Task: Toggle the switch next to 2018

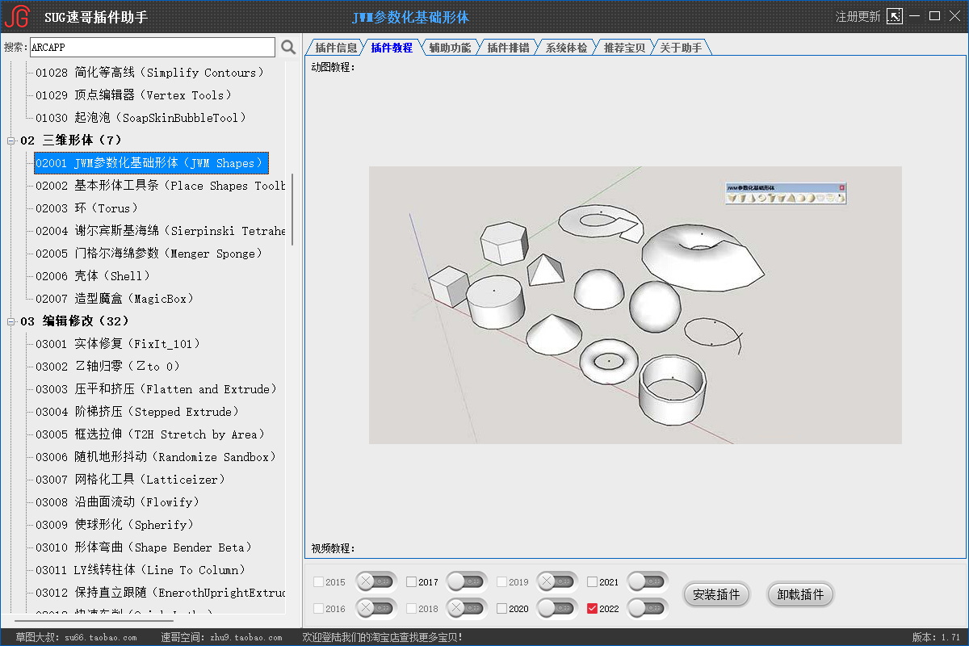Action: tap(467, 608)
